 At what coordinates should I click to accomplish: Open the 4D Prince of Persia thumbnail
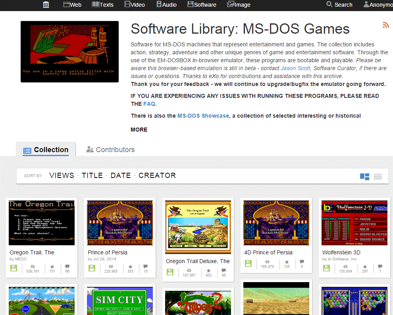coord(276,223)
